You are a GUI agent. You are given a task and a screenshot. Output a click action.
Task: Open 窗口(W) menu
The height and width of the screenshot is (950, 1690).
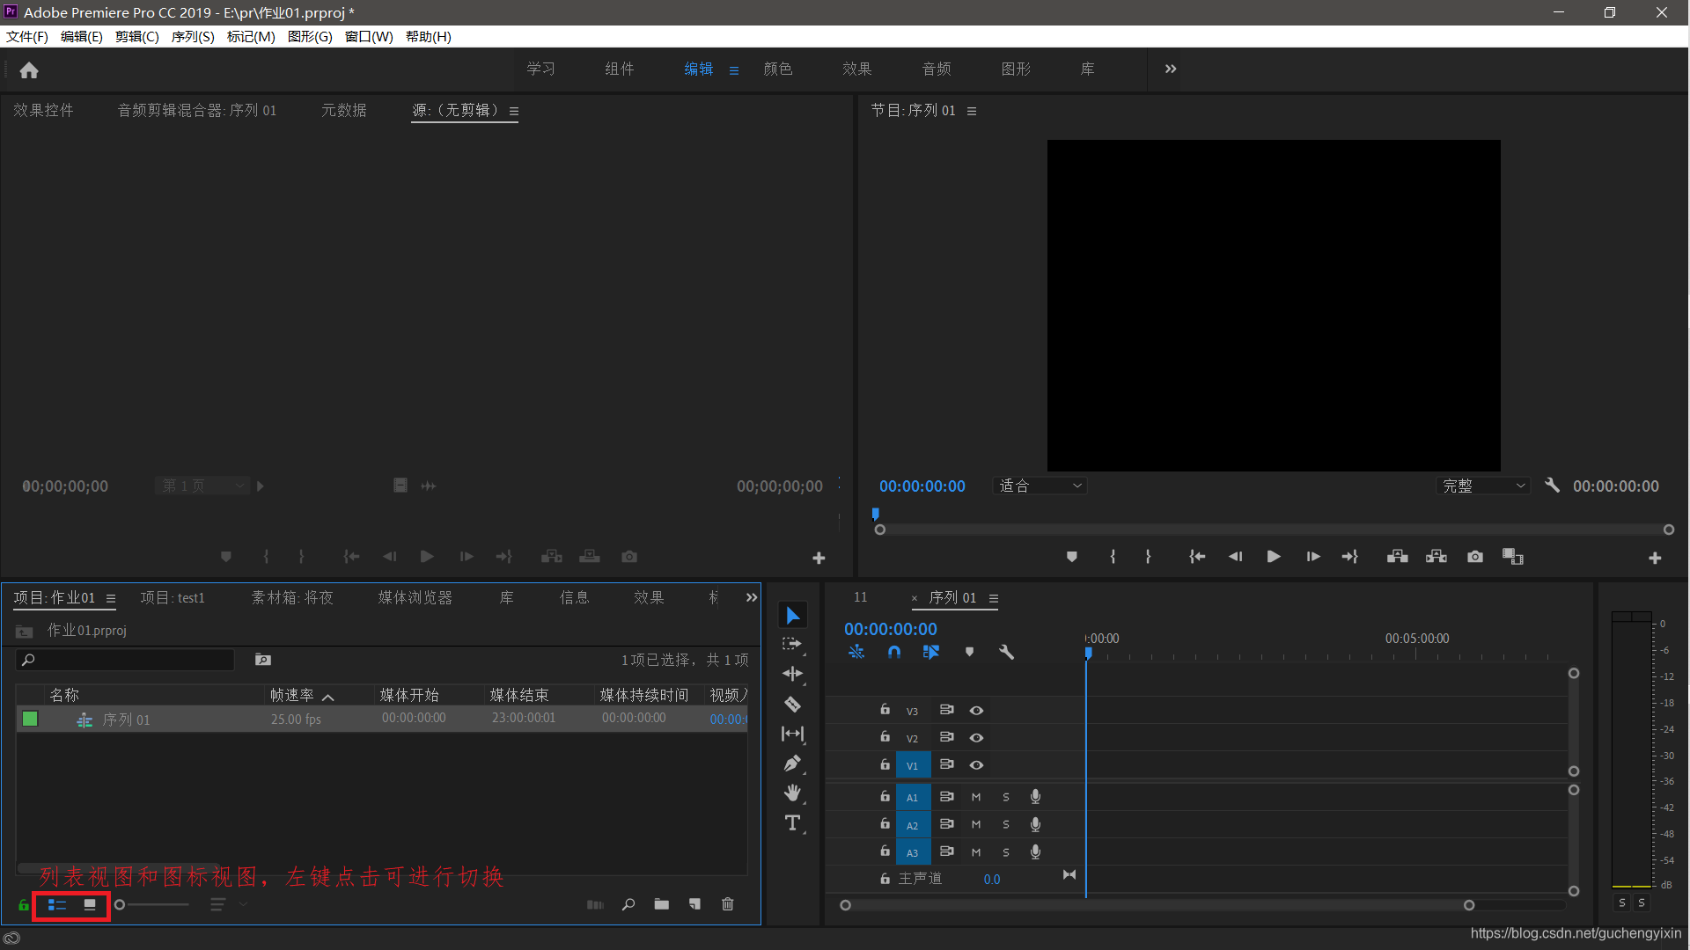tap(369, 36)
